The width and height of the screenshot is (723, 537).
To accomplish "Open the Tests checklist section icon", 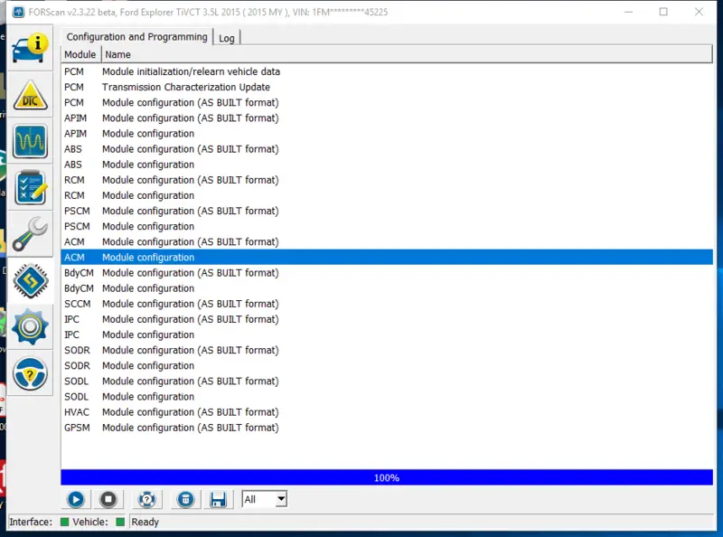I will pyautogui.click(x=30, y=188).
